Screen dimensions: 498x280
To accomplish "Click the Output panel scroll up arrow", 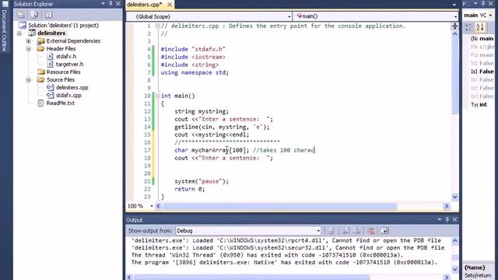I will [x=454, y=240].
